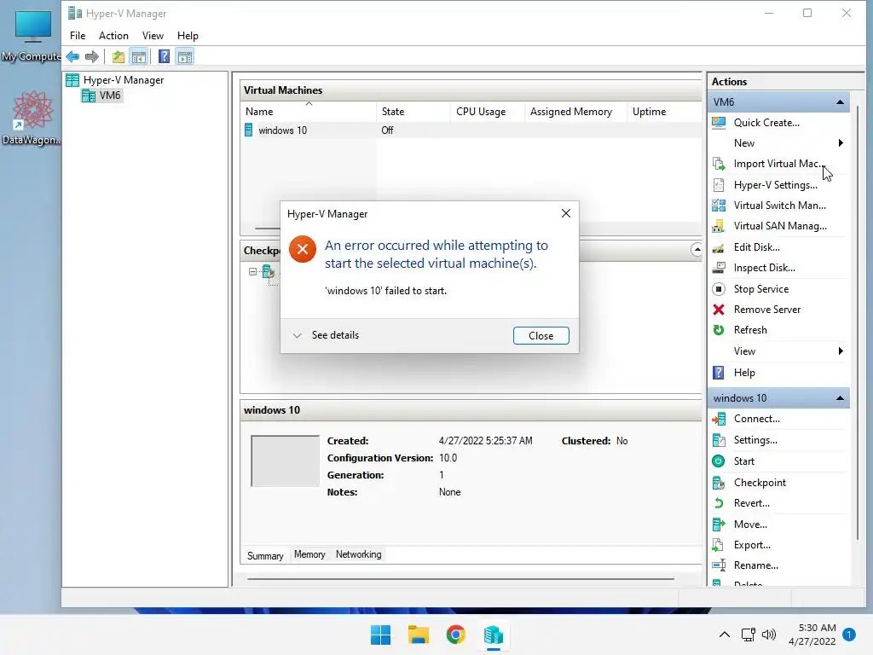Show hidden system tray icons
The image size is (873, 655).
[x=725, y=635]
